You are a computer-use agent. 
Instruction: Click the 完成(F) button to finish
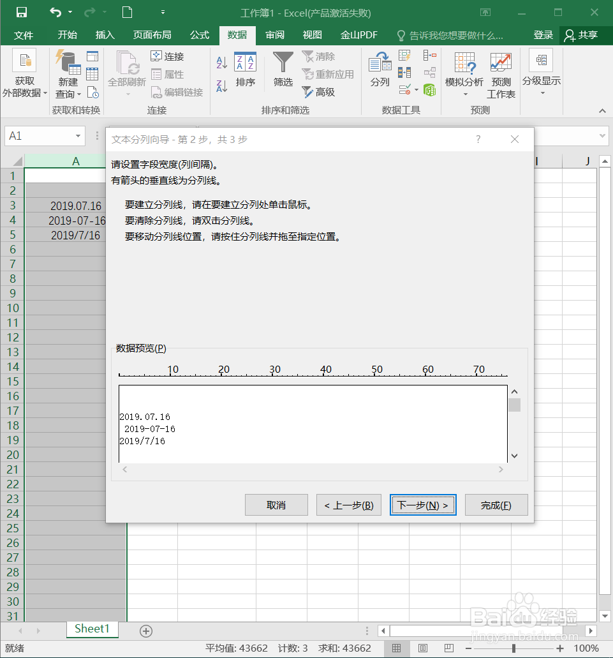pos(496,504)
